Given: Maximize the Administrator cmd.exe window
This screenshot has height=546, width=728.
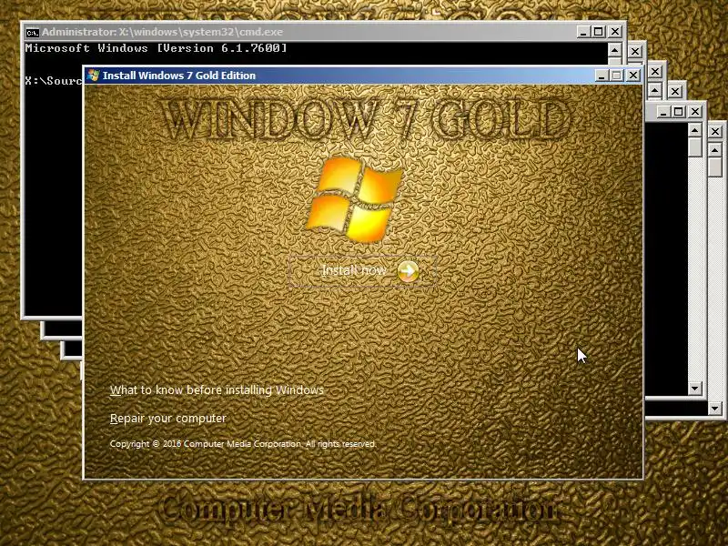Looking at the screenshot, I should point(599,32).
